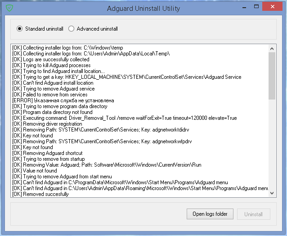Click the log line mentioning AppData\Local\Temp\
Image resolution: width=287 pixels, height=236 pixels.
(91, 54)
